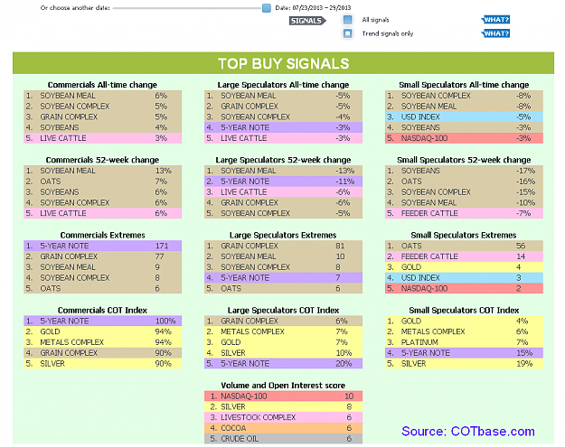The image size is (565, 447).
Task: Click OATS in Commercials Extremes
Action: click(x=103, y=288)
